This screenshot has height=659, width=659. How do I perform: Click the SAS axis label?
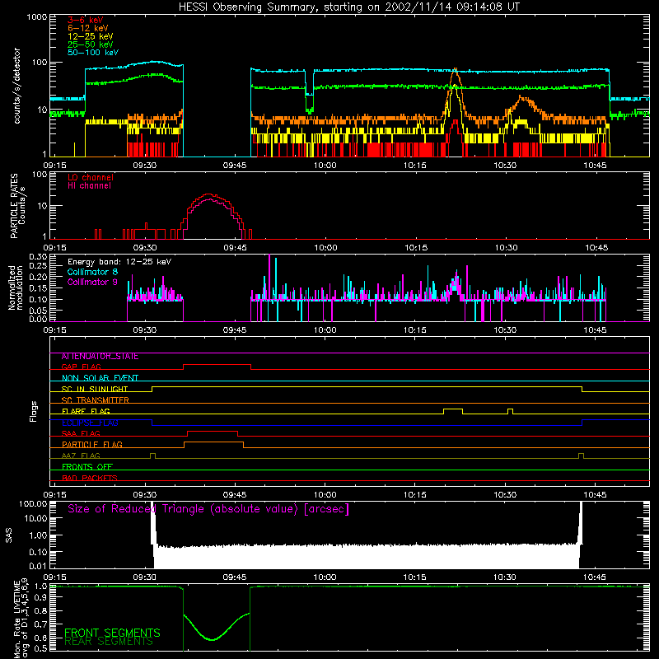pyautogui.click(x=9, y=535)
